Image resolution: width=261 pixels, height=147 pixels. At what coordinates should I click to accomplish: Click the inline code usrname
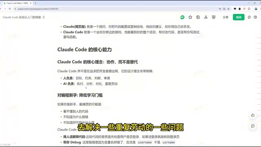click(168, 143)
